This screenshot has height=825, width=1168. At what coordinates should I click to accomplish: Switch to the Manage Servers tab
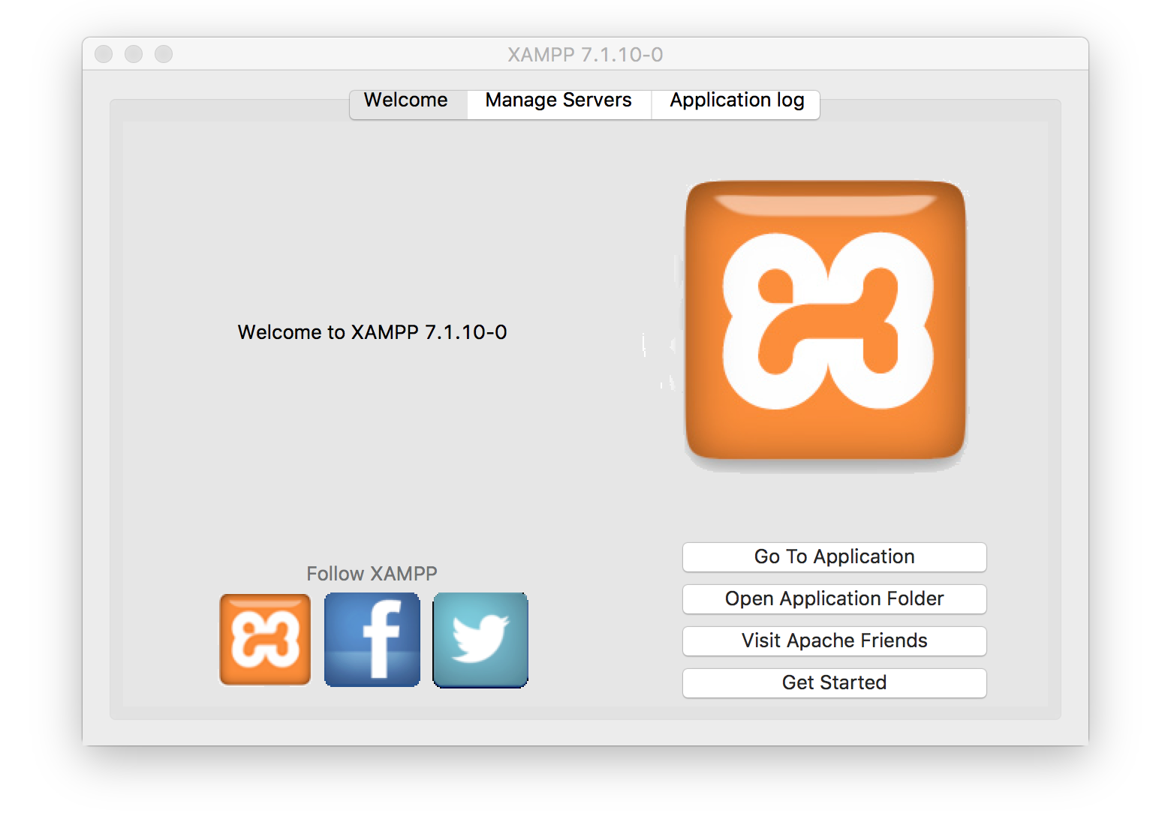click(x=558, y=103)
